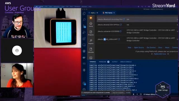Click terminal line ending subscribe.o
This screenshot has width=179, height=101.
[x=114, y=79]
